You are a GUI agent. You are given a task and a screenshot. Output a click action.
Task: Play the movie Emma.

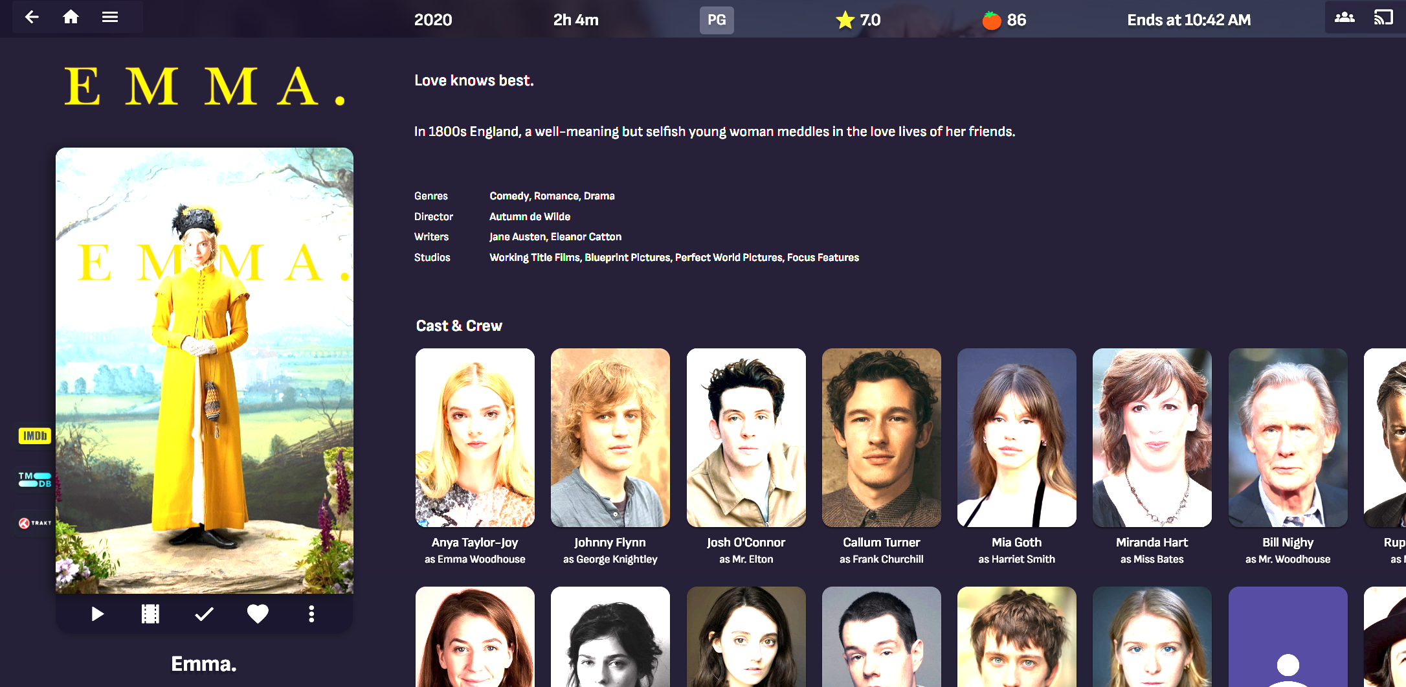(97, 614)
